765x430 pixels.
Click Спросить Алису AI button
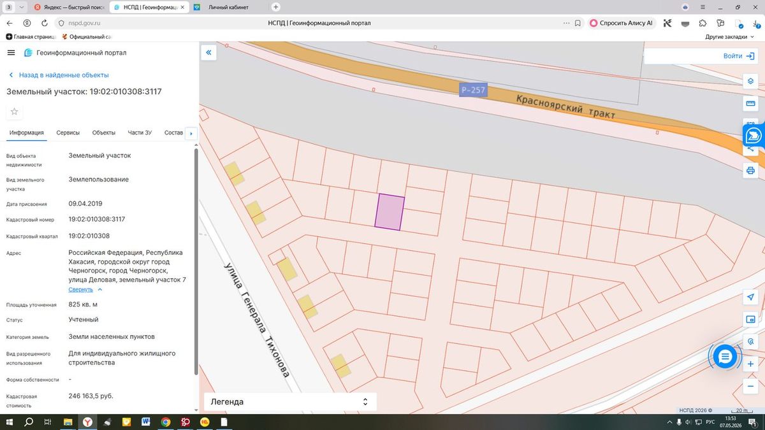coord(621,23)
